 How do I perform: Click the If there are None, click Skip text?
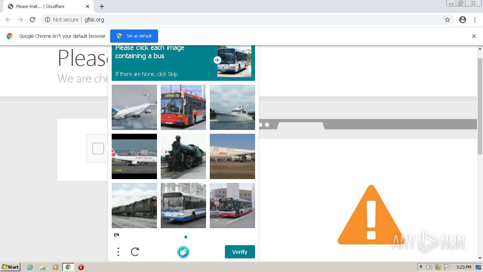pos(146,74)
